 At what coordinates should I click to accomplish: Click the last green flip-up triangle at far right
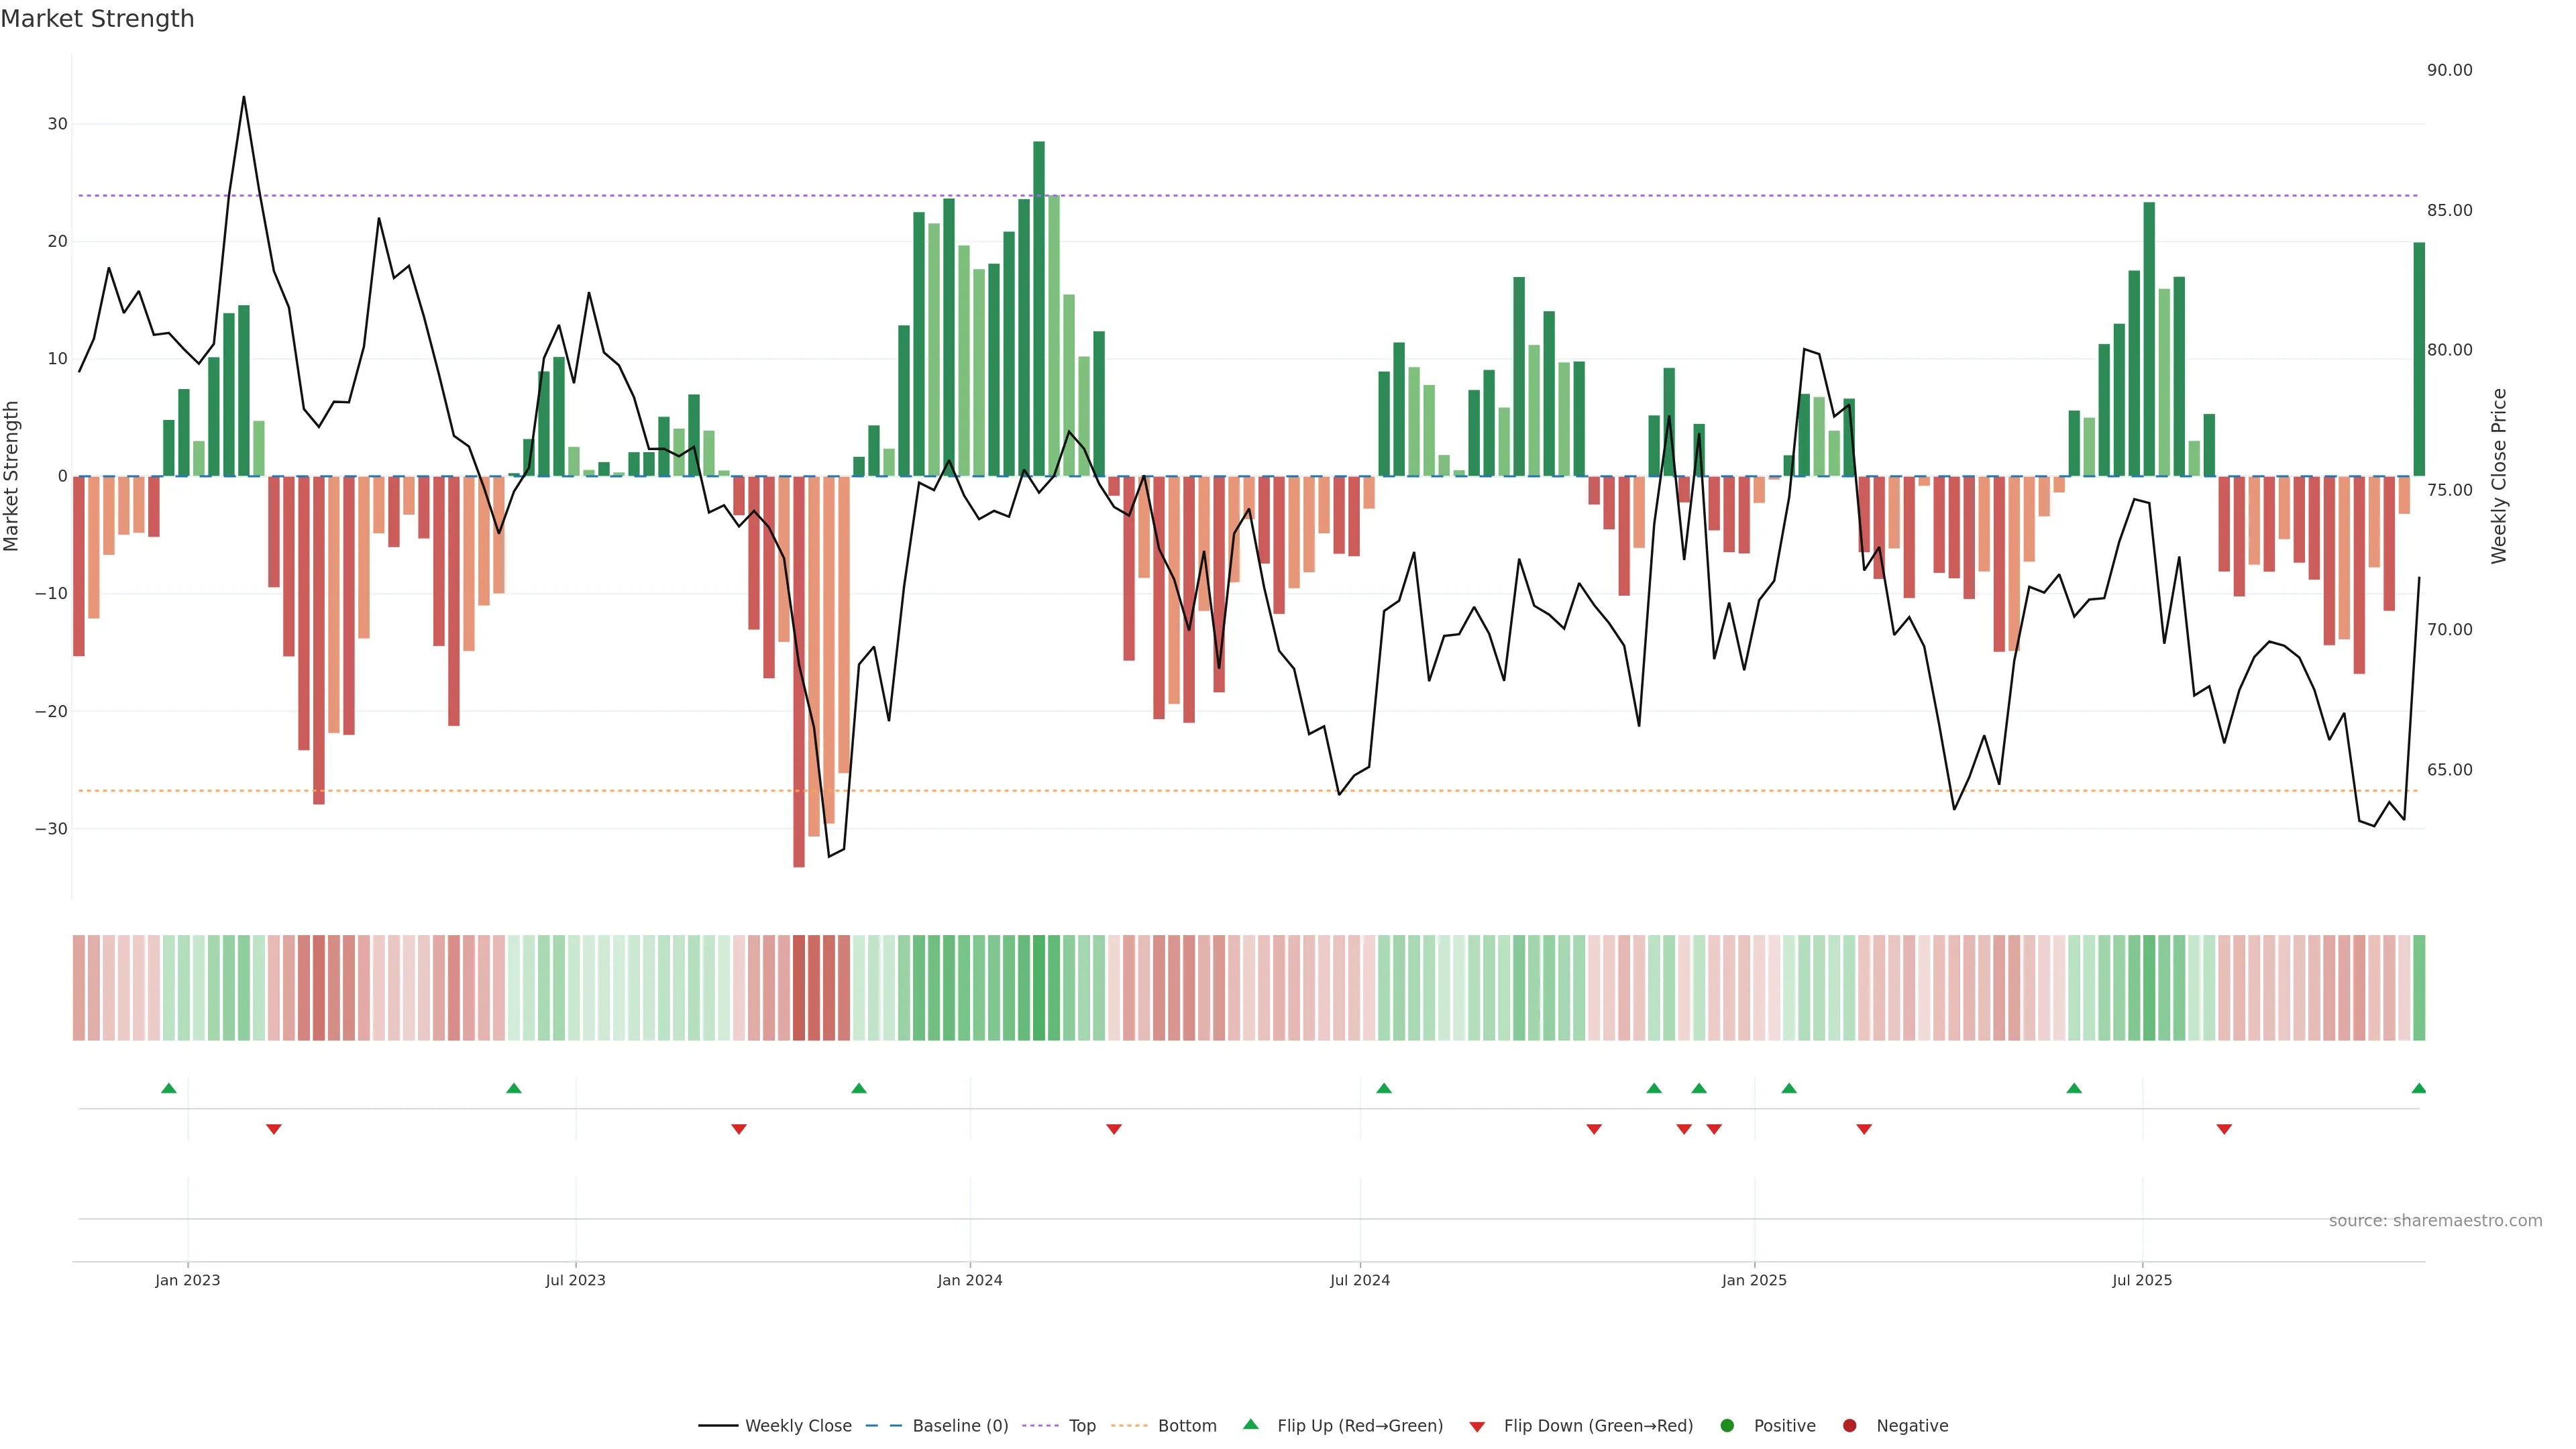(x=2419, y=1088)
